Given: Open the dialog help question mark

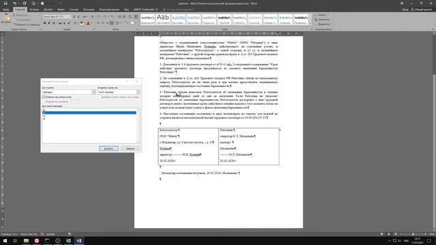Looking at the screenshot, I should 127,82.
